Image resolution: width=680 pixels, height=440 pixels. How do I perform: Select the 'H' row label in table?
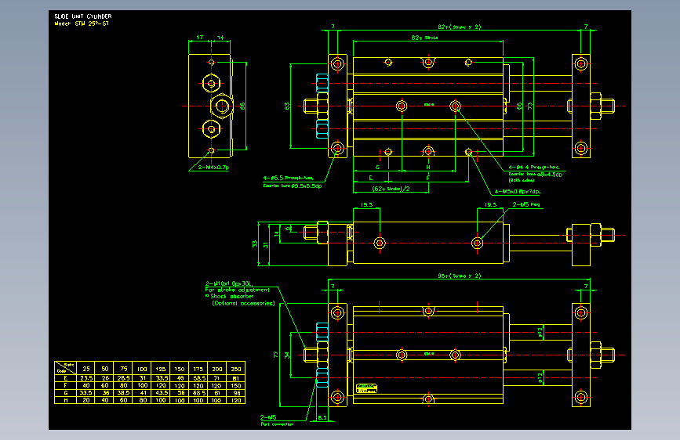tap(65, 400)
